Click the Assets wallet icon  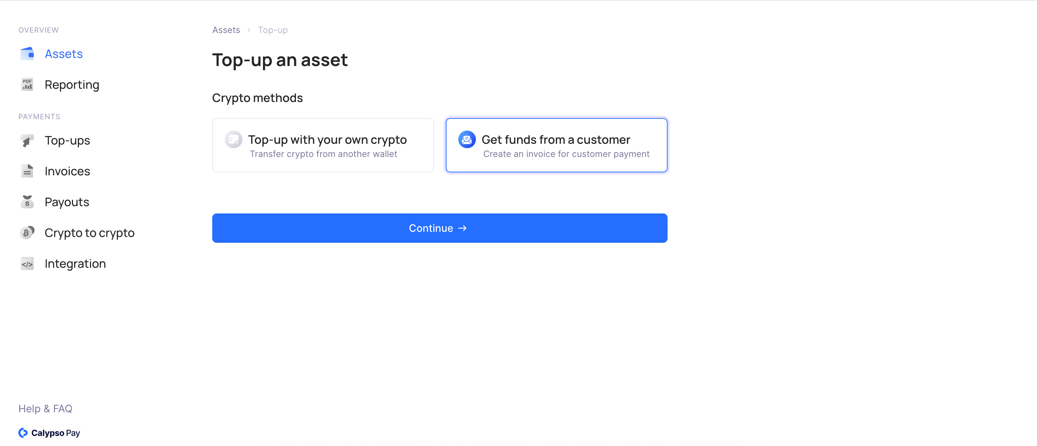(x=27, y=54)
